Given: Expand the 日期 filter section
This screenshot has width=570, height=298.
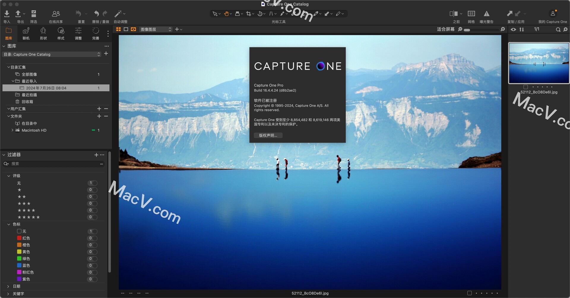Looking at the screenshot, I should 8,286.
